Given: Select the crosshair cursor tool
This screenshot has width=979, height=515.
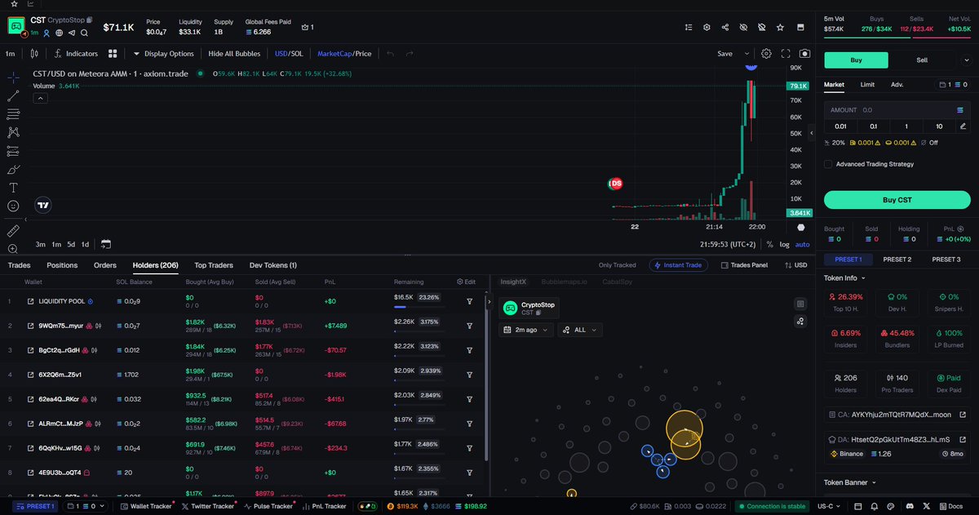Looking at the screenshot, I should coord(14,78).
